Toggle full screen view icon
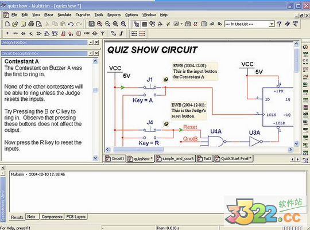 click(x=91, y=24)
